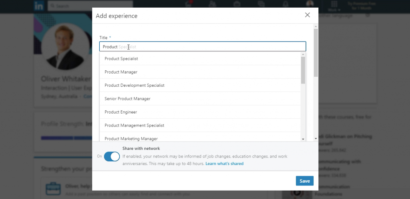The height and width of the screenshot is (199, 410).
Task: Open the My Network icon in header
Action: 212,4
